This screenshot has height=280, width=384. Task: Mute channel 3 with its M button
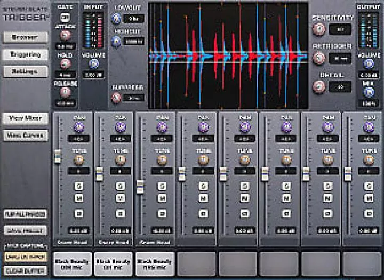point(162,198)
